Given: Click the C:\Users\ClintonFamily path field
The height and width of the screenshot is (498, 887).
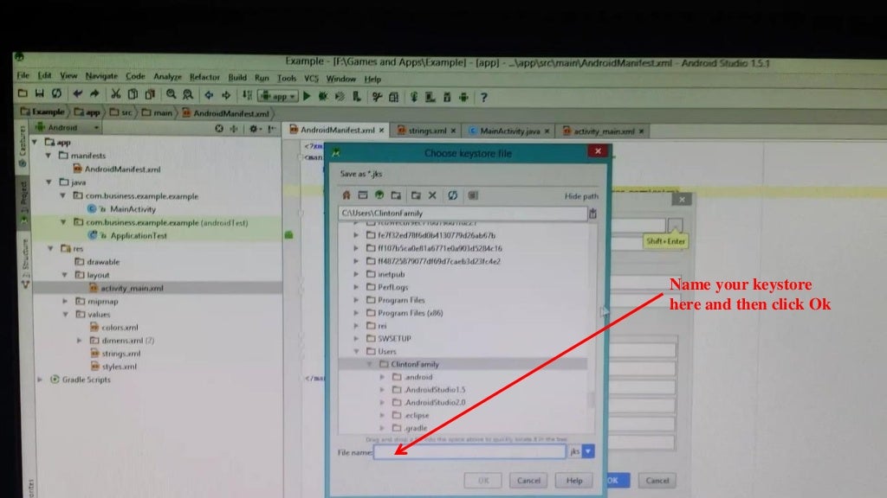Looking at the screenshot, I should pos(463,213).
